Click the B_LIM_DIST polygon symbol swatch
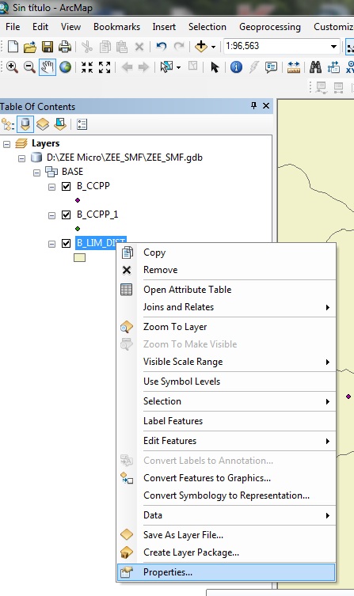Image resolution: width=354 pixels, height=596 pixels. (79, 258)
